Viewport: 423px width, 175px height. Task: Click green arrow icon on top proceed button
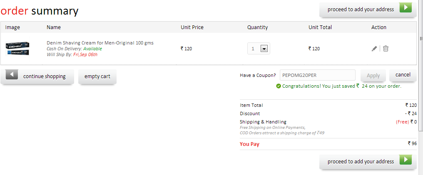coord(406,8)
